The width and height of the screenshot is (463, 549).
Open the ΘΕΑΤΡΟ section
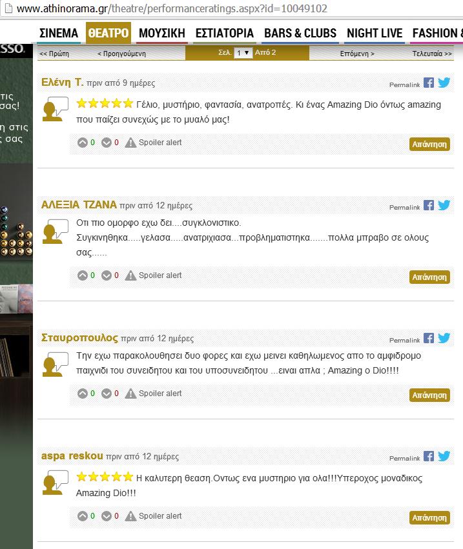[x=108, y=33]
